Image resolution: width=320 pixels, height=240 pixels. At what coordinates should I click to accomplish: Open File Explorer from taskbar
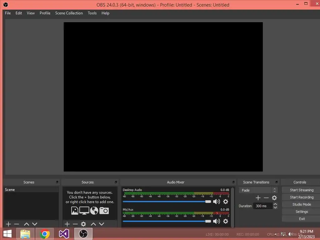pyautogui.click(x=25, y=234)
